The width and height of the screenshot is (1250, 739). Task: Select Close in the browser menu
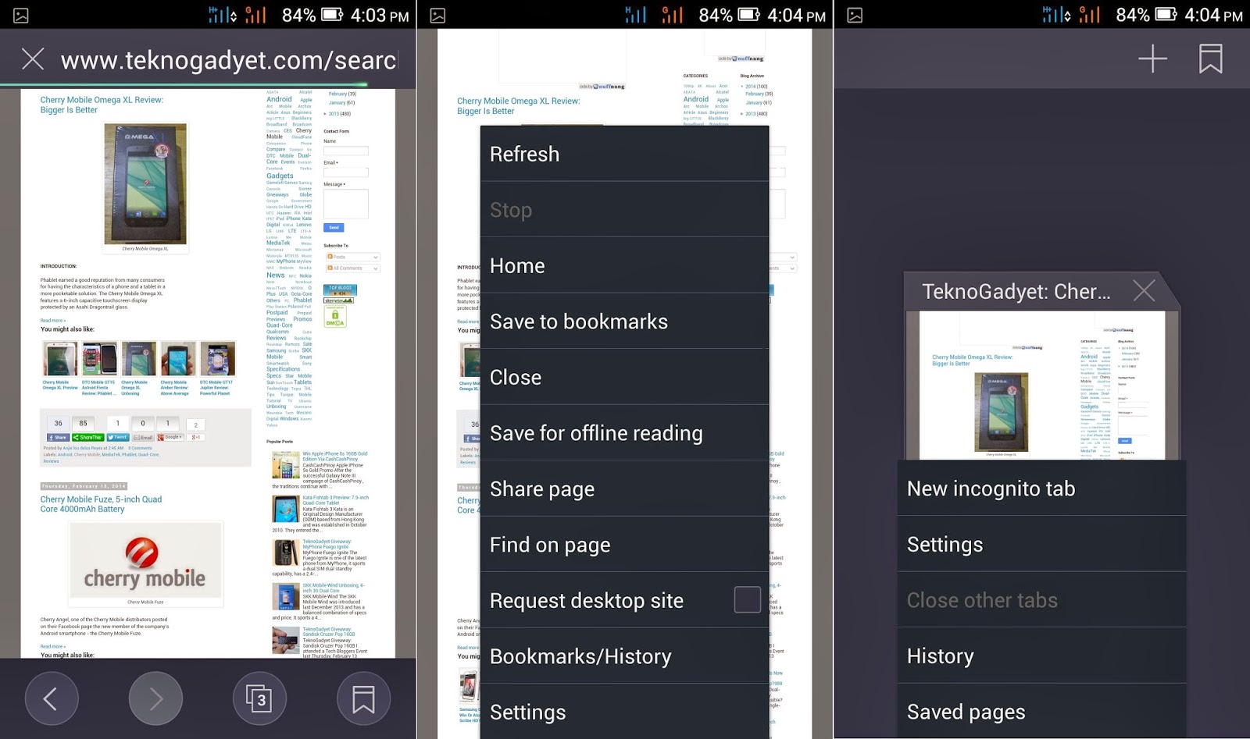[624, 377]
